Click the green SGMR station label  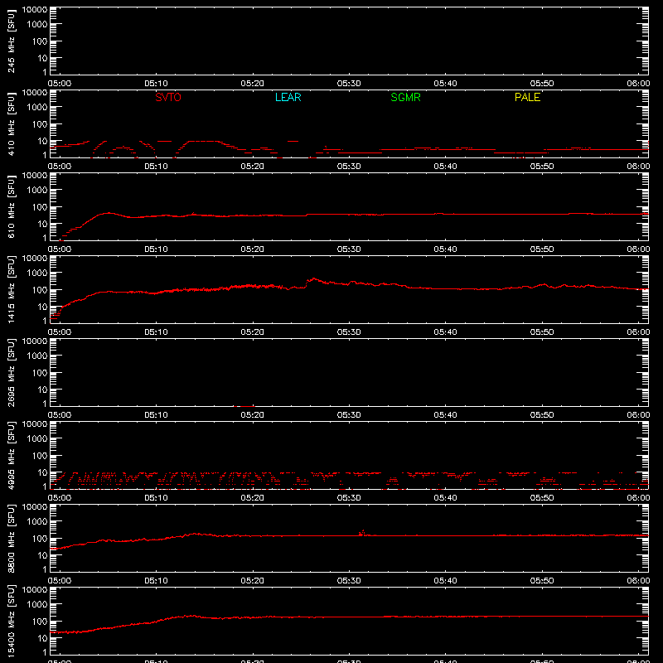[405, 97]
